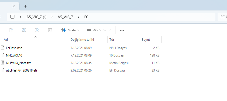The width and height of the screenshot is (227, 101).
Task: Click the file icon of uEcFlash64_200318.efi
Action: coord(3,70)
